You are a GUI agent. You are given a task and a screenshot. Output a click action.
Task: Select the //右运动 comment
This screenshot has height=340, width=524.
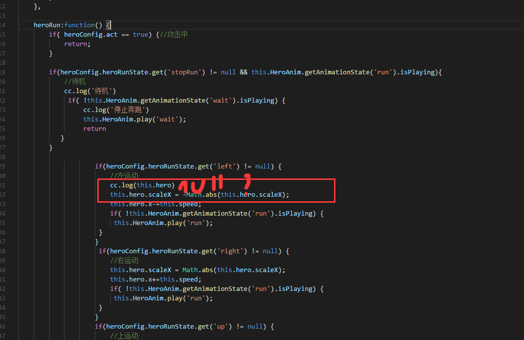pos(124,260)
